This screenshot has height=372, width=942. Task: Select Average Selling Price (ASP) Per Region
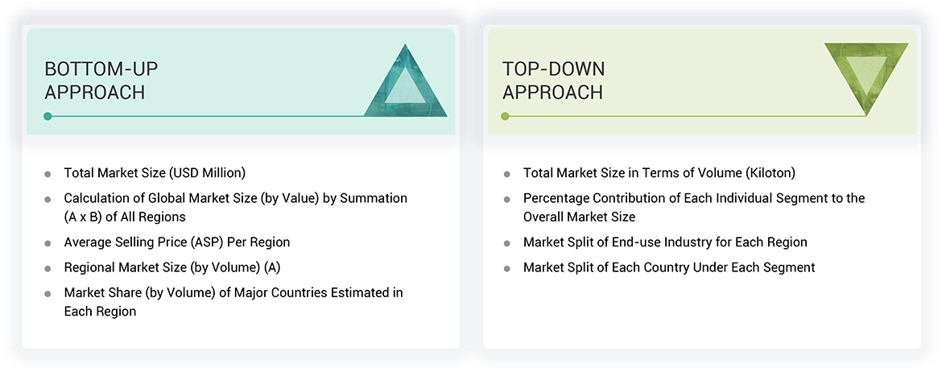pyautogui.click(x=176, y=242)
